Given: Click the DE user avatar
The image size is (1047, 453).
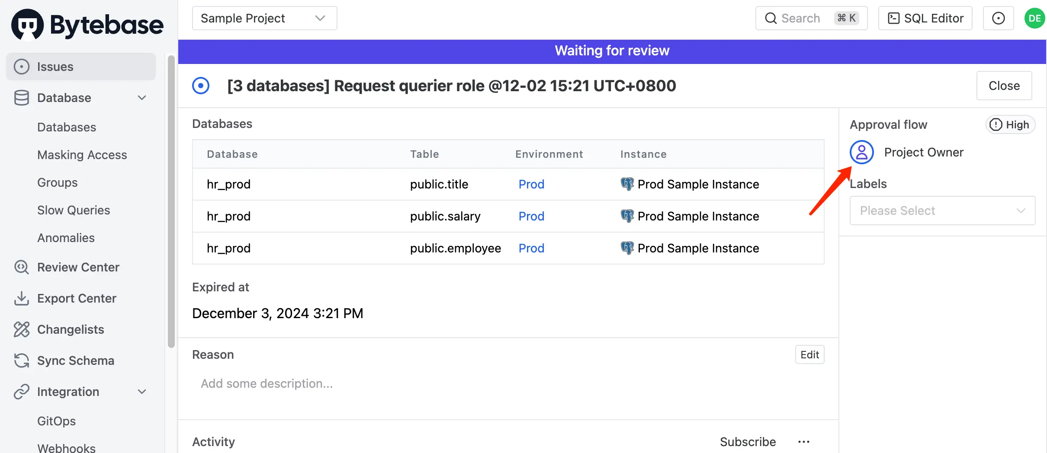Looking at the screenshot, I should (x=1034, y=18).
